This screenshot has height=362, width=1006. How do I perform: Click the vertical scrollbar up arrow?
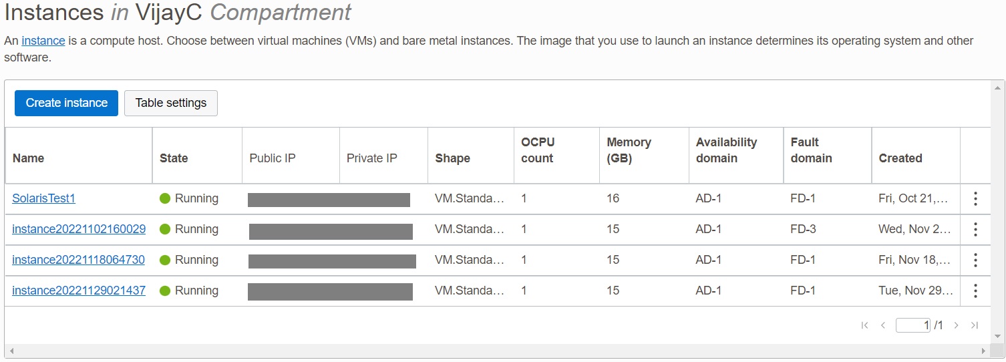pos(999,87)
